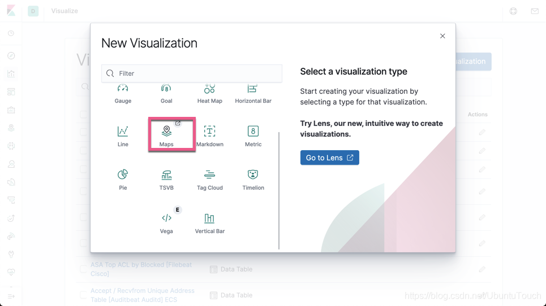Open the Maps visualization type
Image resolution: width=546 pixels, height=306 pixels.
coord(166,136)
